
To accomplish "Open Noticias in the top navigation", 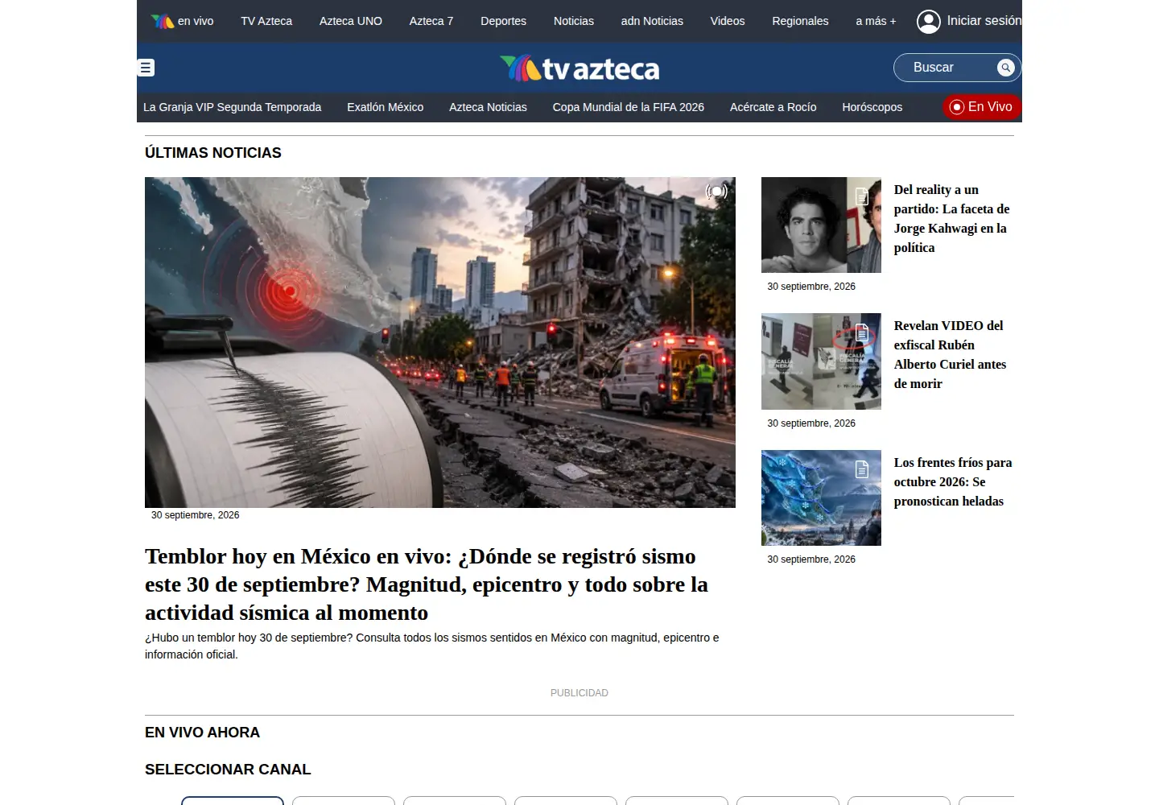I will (574, 21).
